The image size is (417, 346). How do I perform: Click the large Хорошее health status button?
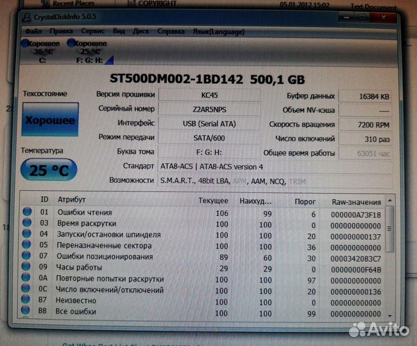(50, 119)
